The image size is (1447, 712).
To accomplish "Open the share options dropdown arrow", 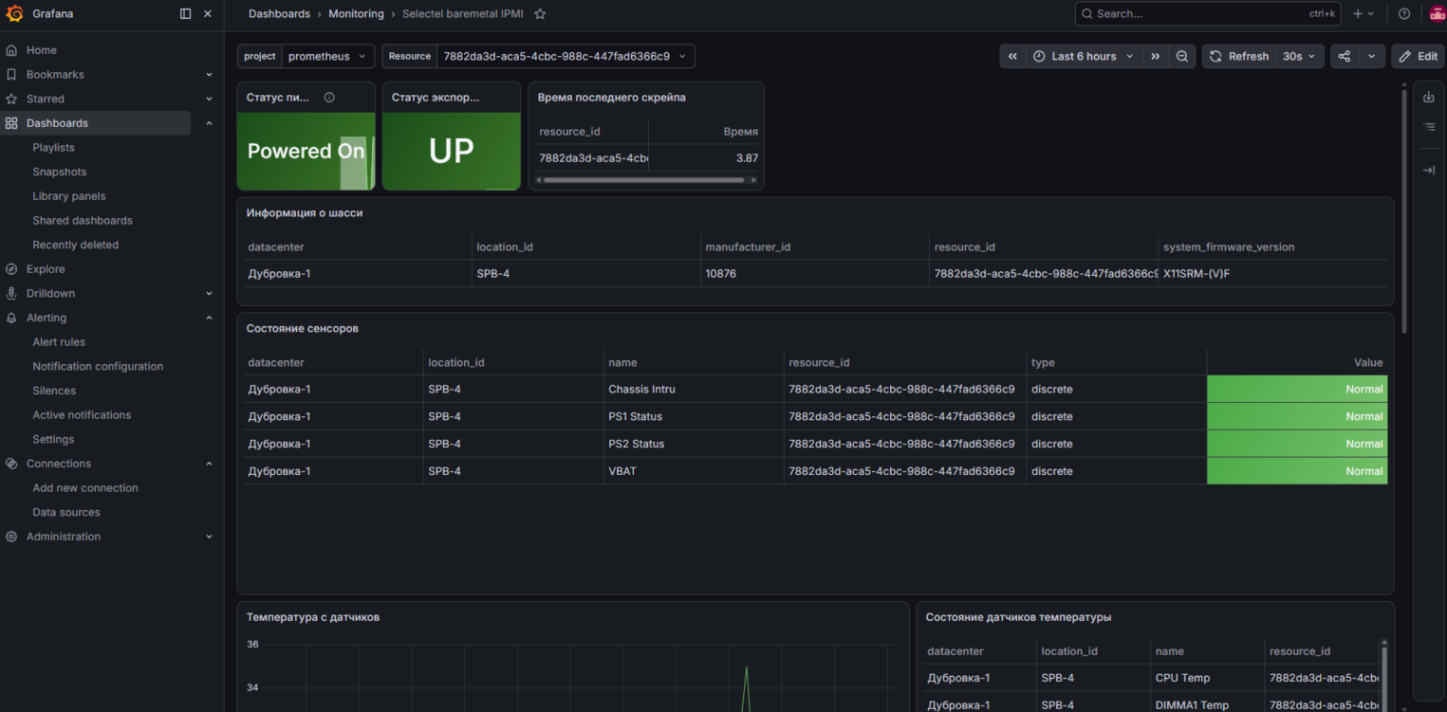I will [x=1371, y=57].
